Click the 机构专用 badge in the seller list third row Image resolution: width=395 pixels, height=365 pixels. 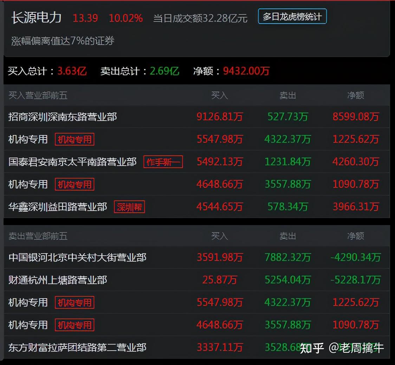pos(74,302)
